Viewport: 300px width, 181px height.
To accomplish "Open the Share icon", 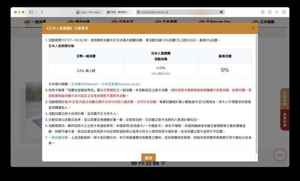I will [270, 12].
